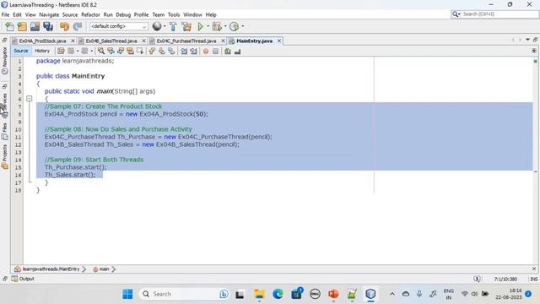This screenshot has height=304, width=540.
Task: Click the Redo toolbar icon
Action: click(78, 26)
